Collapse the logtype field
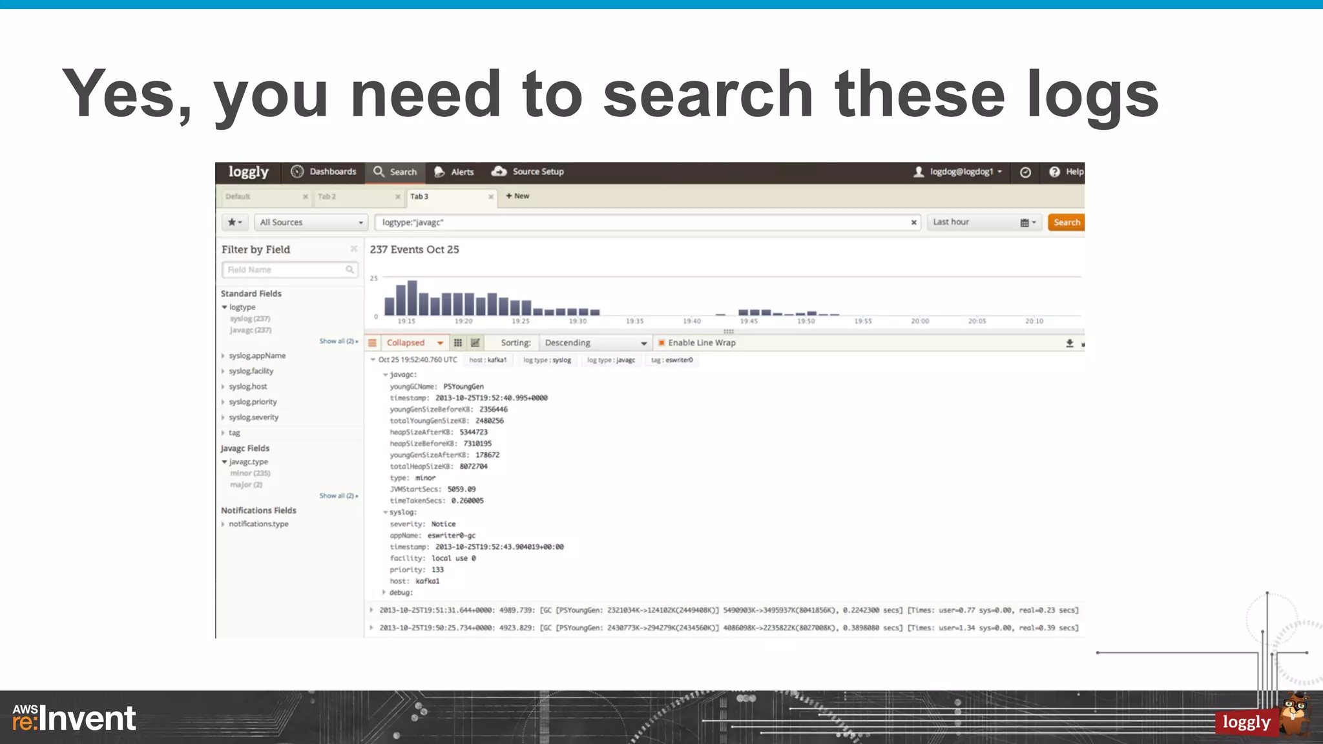The image size is (1323, 744). (225, 307)
